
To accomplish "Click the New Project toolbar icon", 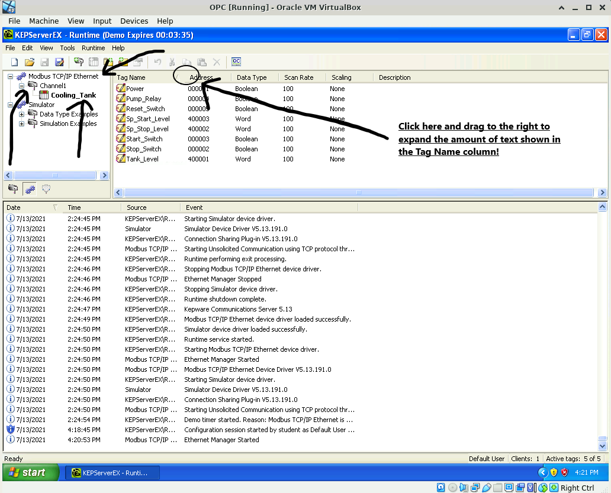I will pyautogui.click(x=14, y=62).
